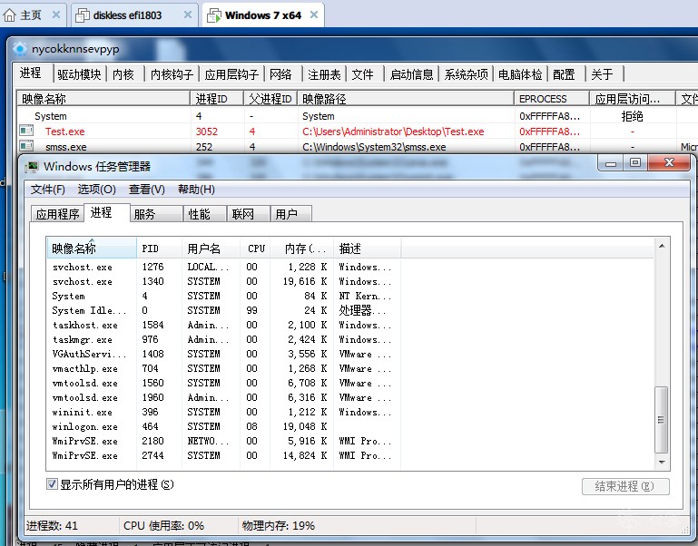The width and height of the screenshot is (698, 546).
Task: Close the diskless efi1803 tab
Action: coord(188,15)
